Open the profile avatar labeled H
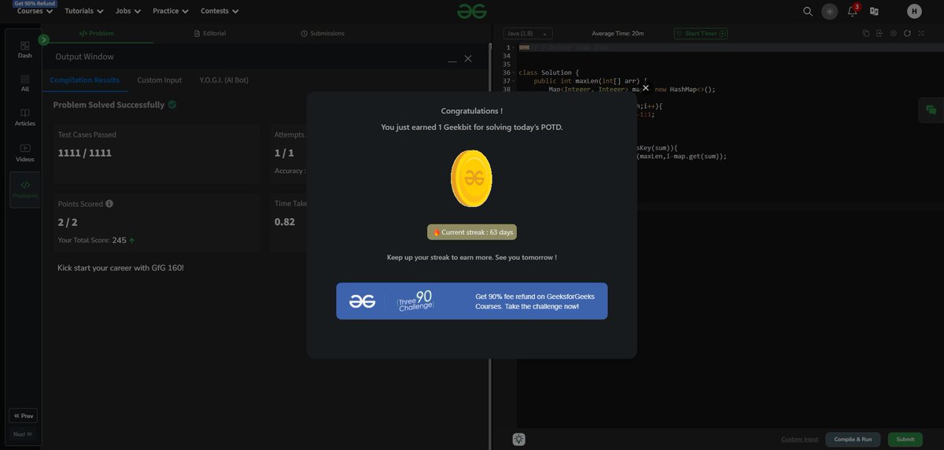 (913, 11)
